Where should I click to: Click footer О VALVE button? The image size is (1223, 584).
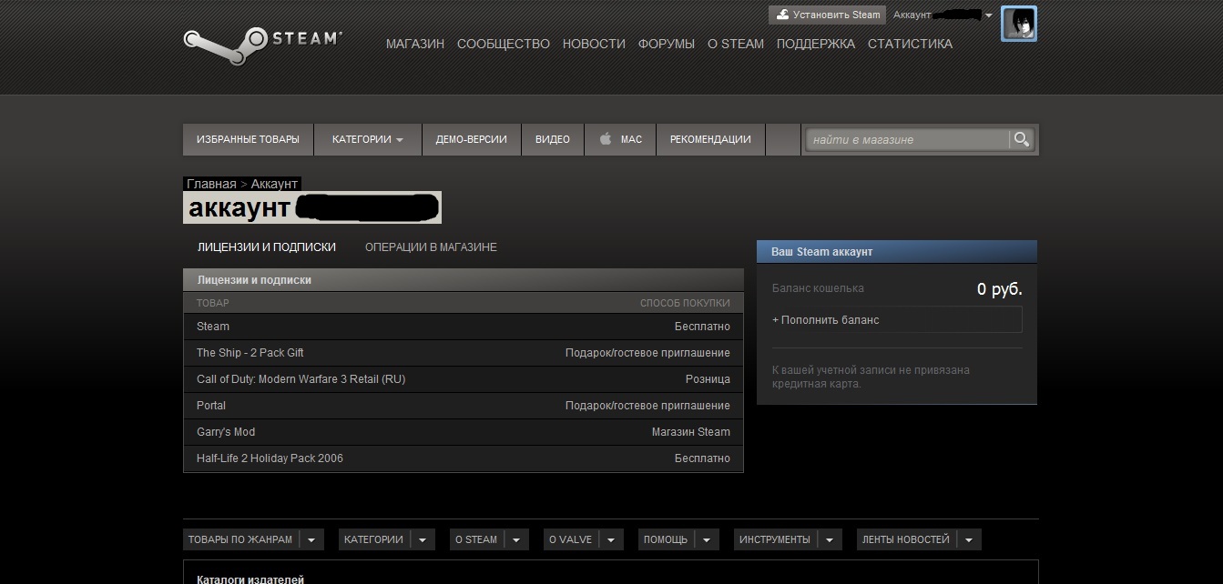570,539
